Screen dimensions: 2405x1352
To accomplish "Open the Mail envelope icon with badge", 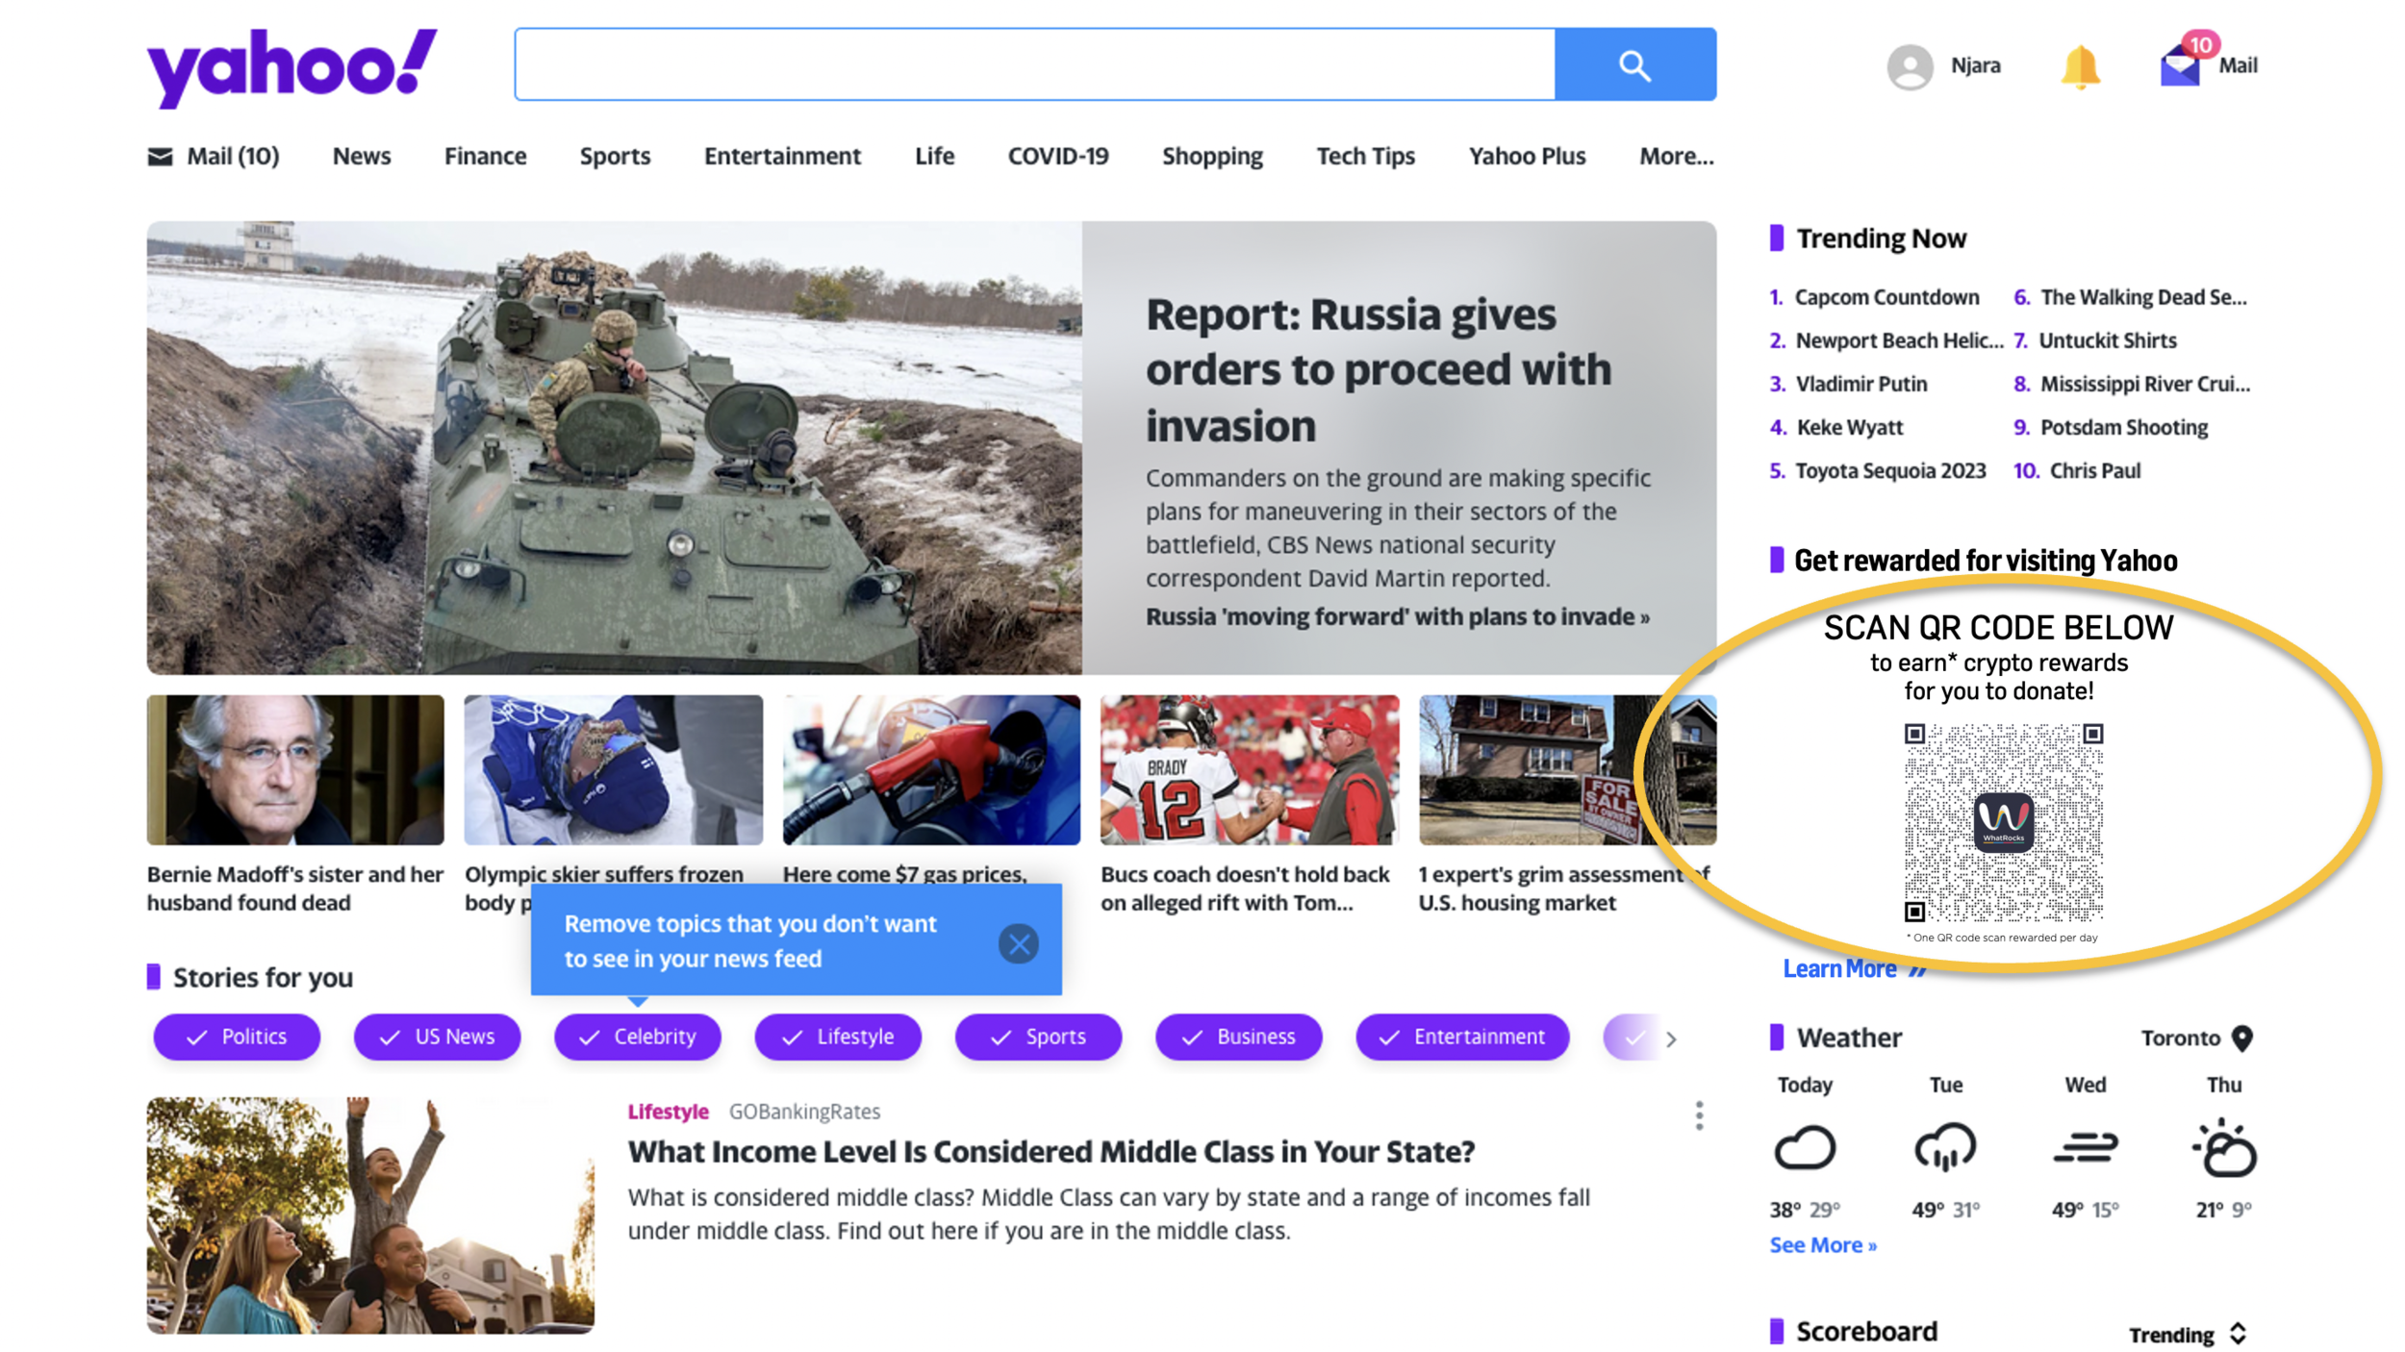I will [x=2182, y=65].
